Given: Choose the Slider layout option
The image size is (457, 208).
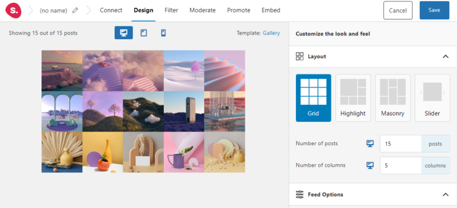Looking at the screenshot, I should pyautogui.click(x=432, y=98).
